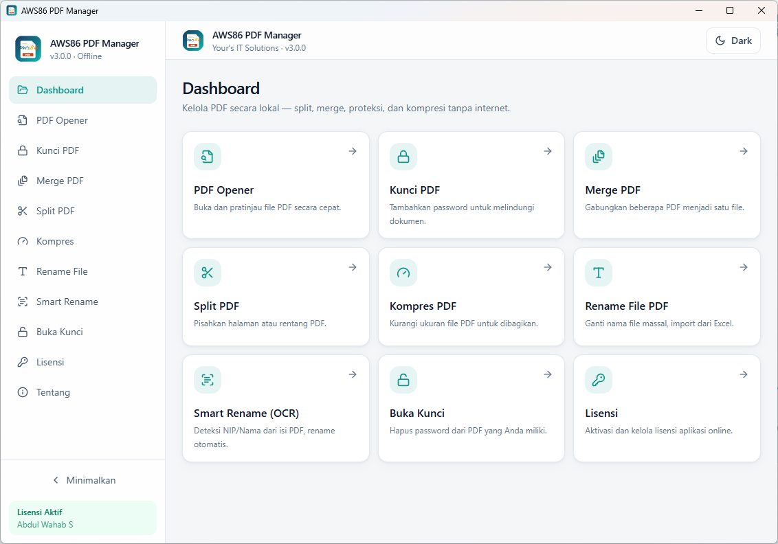Choose Split PDF in the sidebar
778x544 pixels.
(x=83, y=211)
